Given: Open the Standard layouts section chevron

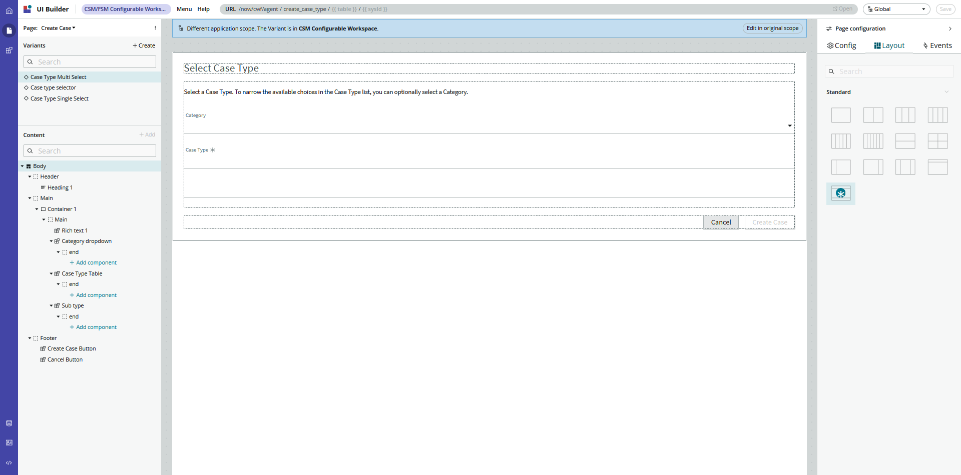Looking at the screenshot, I should click(x=947, y=91).
